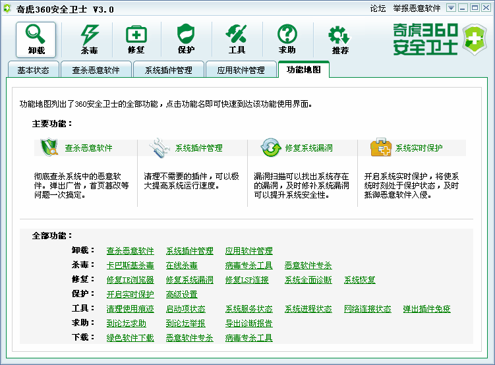Open the 保护 shield tool
495x365 pixels.
(186, 40)
